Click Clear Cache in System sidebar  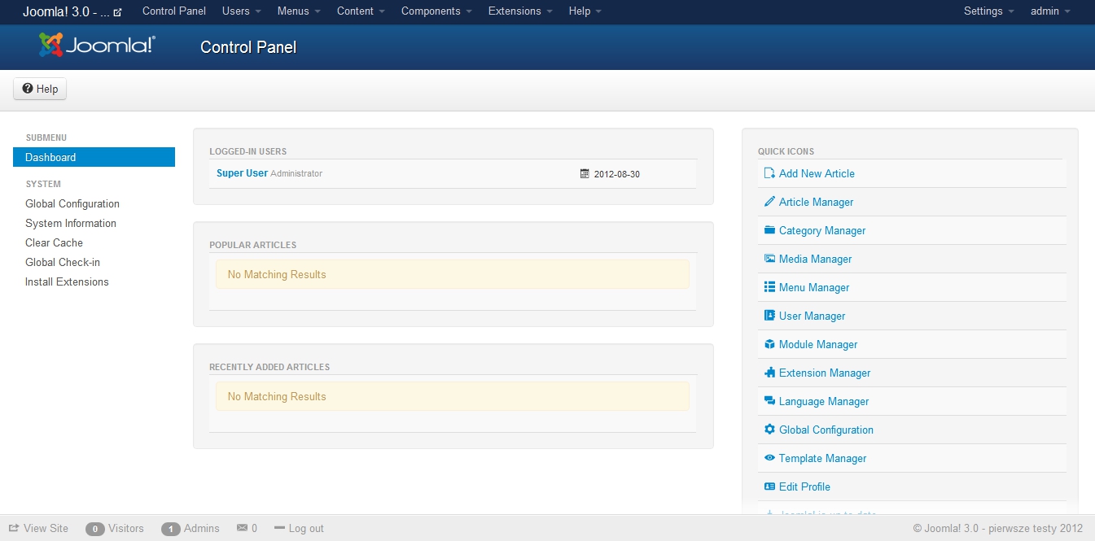tap(54, 242)
